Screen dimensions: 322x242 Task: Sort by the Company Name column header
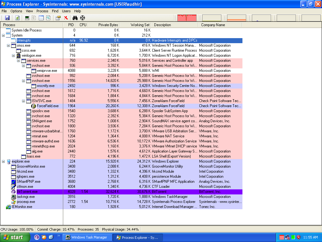click(220, 25)
